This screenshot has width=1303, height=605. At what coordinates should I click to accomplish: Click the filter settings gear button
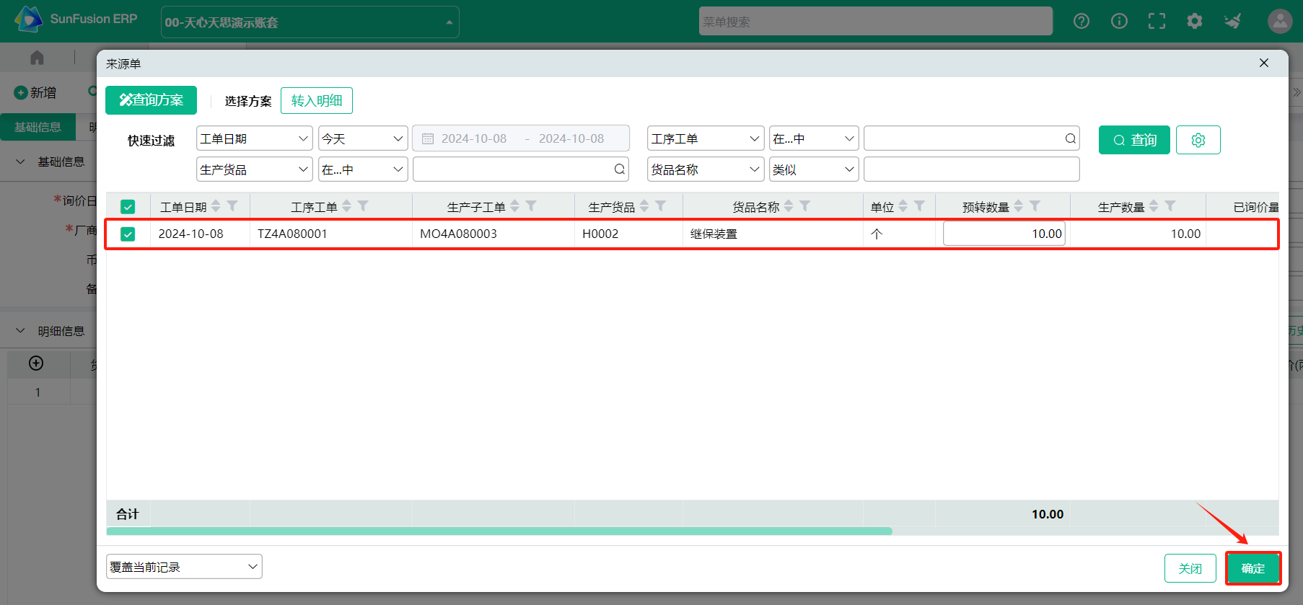pyautogui.click(x=1198, y=140)
